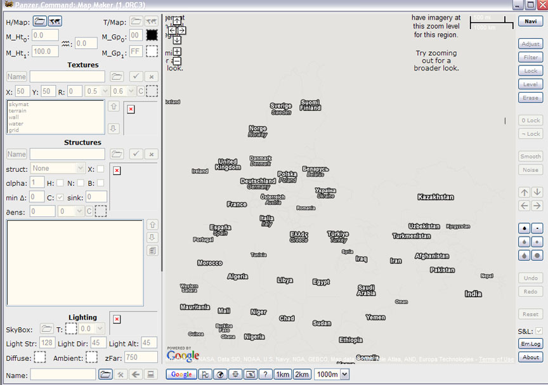
Task: Click the Google map source button
Action: 181,374
